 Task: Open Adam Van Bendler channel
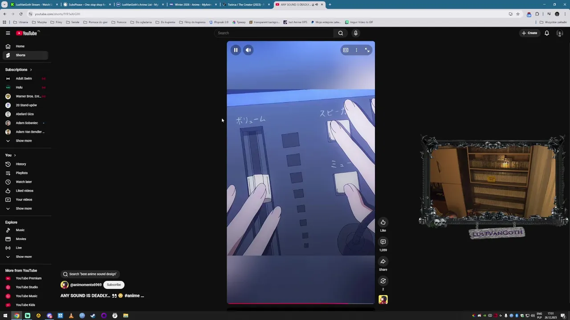[25, 132]
